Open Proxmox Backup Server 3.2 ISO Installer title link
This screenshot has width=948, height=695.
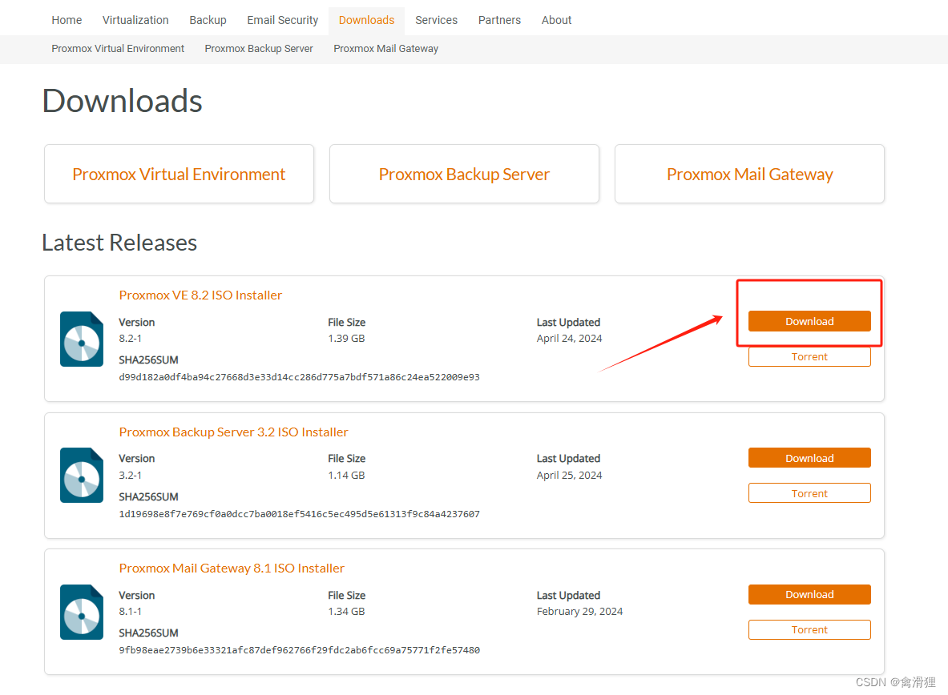pyautogui.click(x=233, y=432)
